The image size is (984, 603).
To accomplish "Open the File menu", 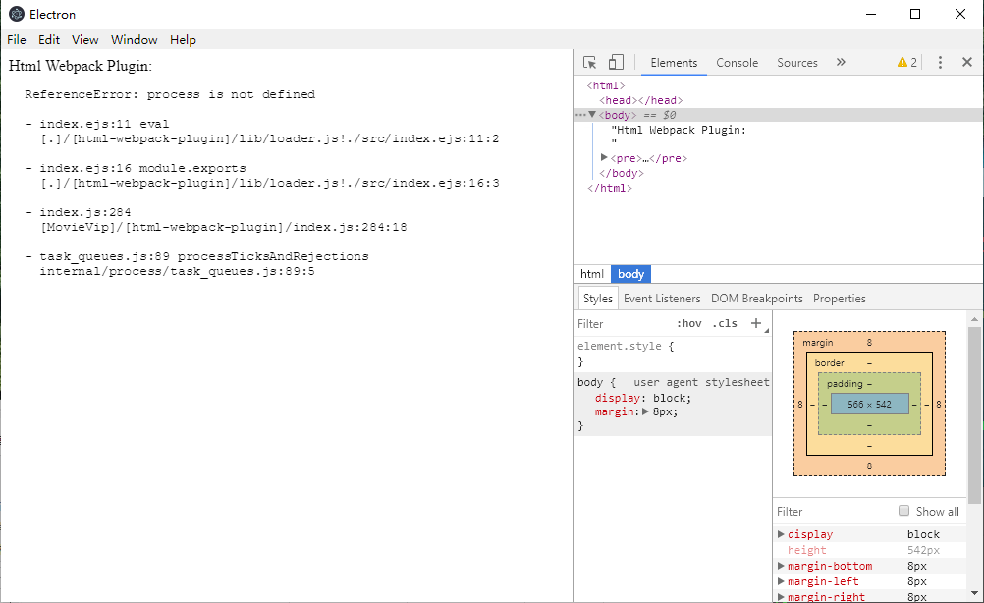I will click(x=17, y=39).
